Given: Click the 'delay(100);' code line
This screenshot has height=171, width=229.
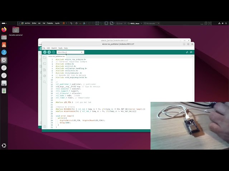Looking at the screenshot, I should [x=65, y=123].
